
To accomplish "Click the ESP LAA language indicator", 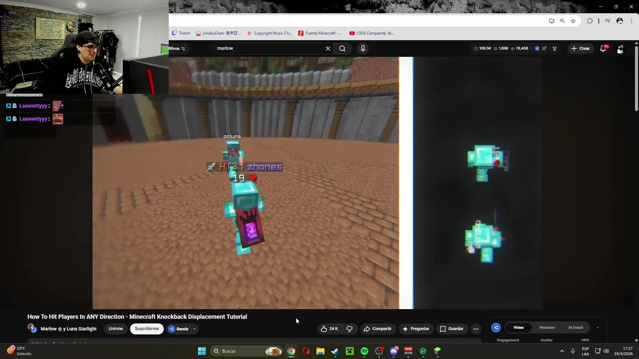I will [x=585, y=351].
